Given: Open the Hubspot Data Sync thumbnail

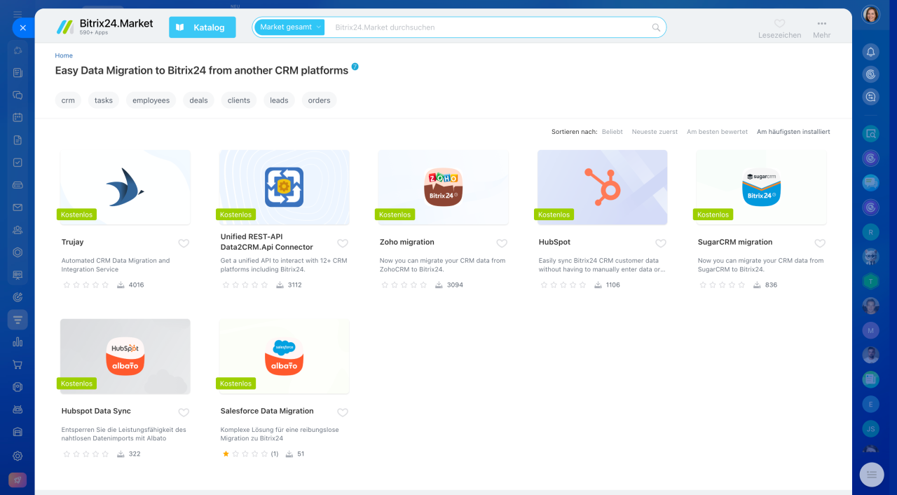Looking at the screenshot, I should click(x=125, y=356).
